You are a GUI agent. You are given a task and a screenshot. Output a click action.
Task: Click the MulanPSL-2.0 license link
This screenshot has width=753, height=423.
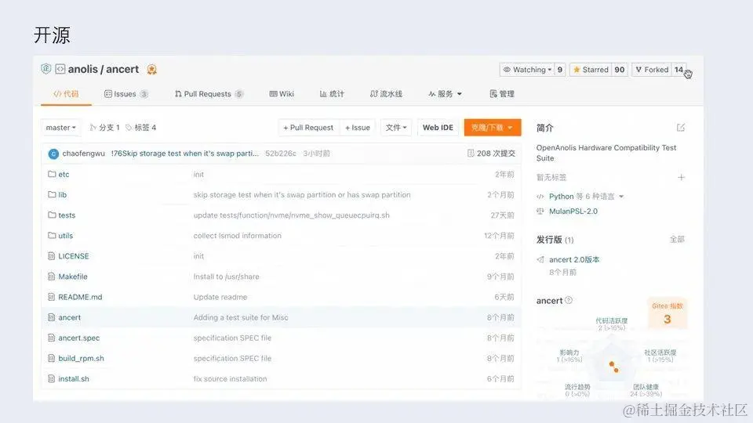pyautogui.click(x=573, y=211)
